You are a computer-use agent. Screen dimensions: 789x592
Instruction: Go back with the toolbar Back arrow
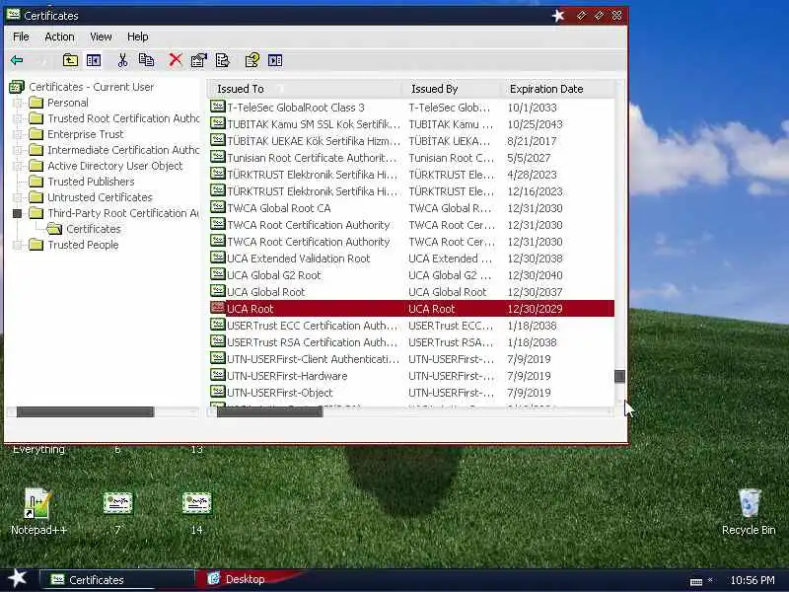17,61
